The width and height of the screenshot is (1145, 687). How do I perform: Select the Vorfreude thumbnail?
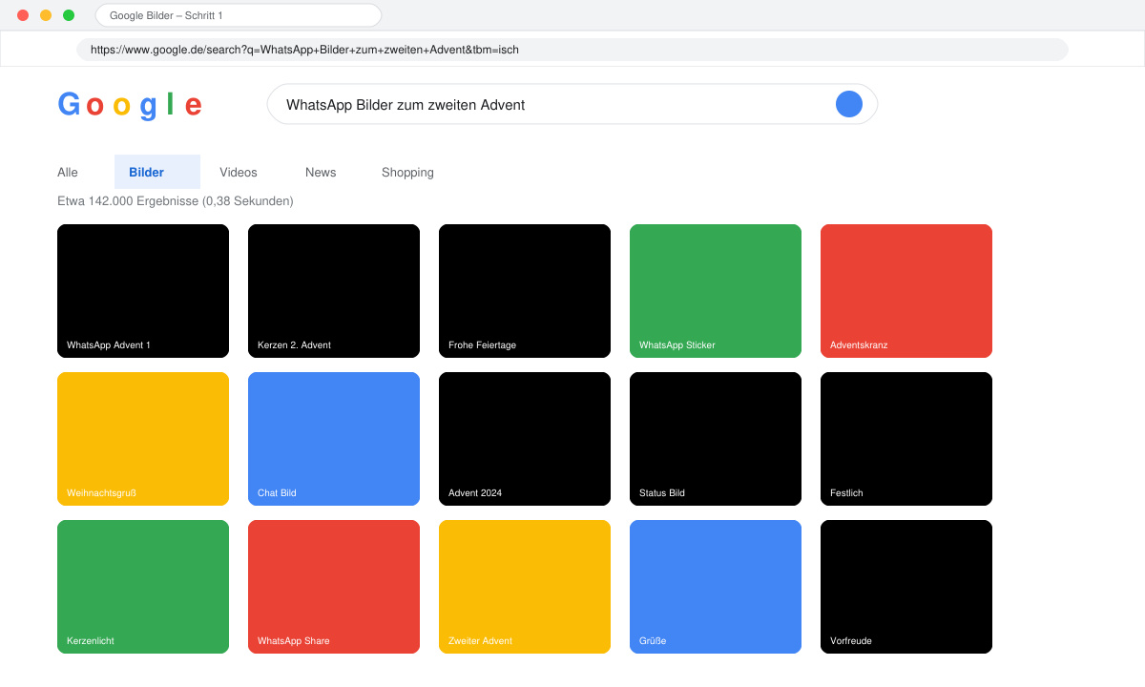906,587
